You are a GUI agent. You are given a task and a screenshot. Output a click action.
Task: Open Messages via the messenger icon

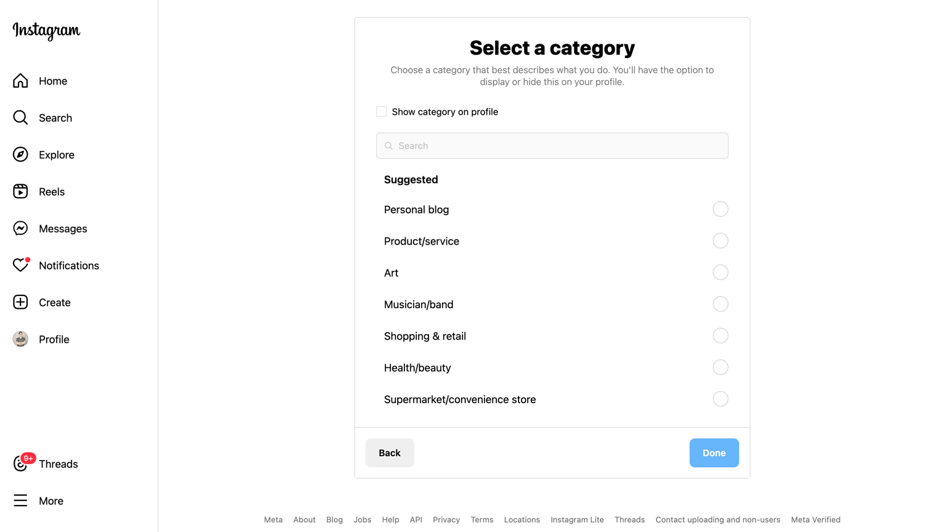(x=20, y=229)
